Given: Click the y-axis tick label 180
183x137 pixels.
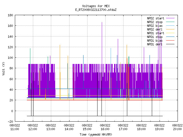Looking at the screenshot, I should 10,15.
